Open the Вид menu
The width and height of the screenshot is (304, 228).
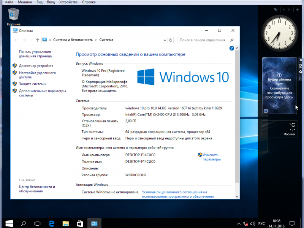point(40,2)
